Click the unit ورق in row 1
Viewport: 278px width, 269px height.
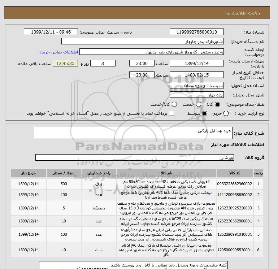coord(99,184)
